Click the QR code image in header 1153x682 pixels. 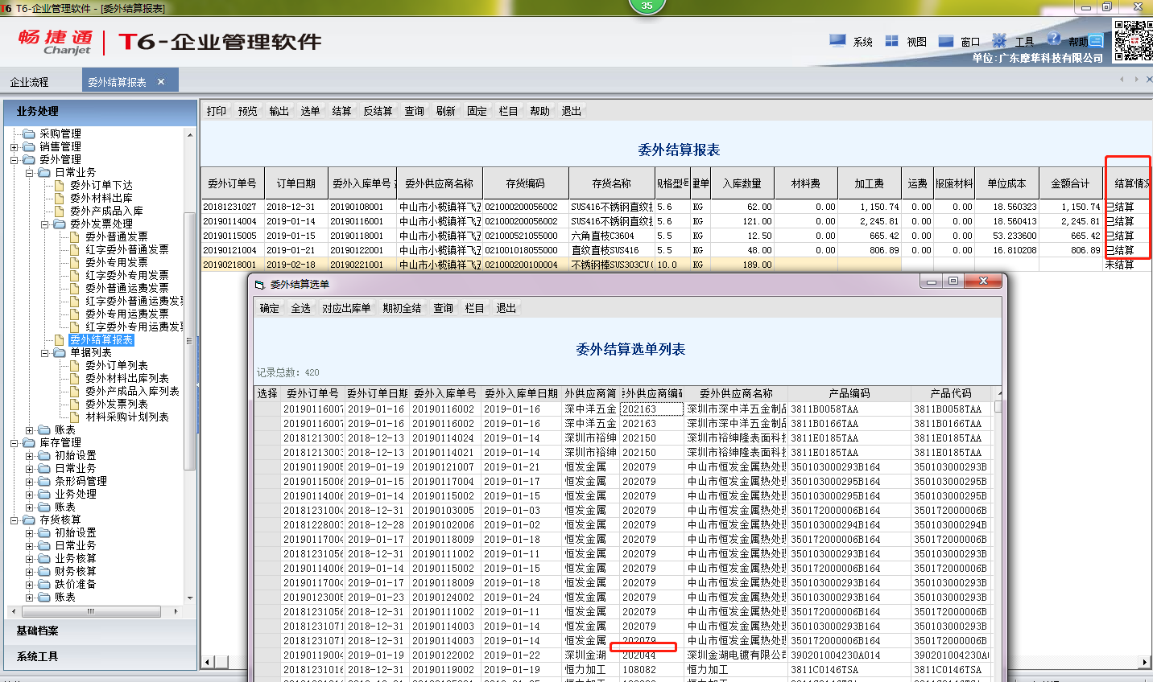1133,40
